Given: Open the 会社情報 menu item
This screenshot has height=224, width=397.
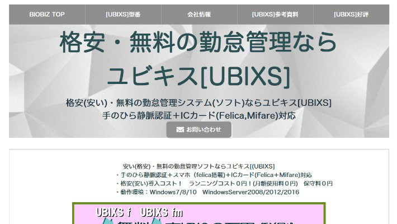Looking at the screenshot, I should click(x=199, y=15).
